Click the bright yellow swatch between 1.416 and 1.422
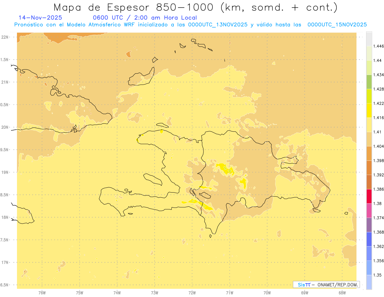This screenshot has width=384, height=297. tap(369, 111)
